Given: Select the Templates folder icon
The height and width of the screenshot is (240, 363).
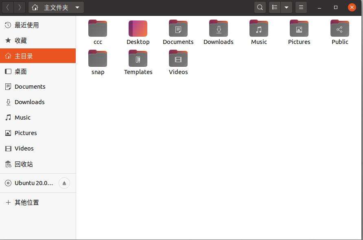Looking at the screenshot, I should coord(138,59).
